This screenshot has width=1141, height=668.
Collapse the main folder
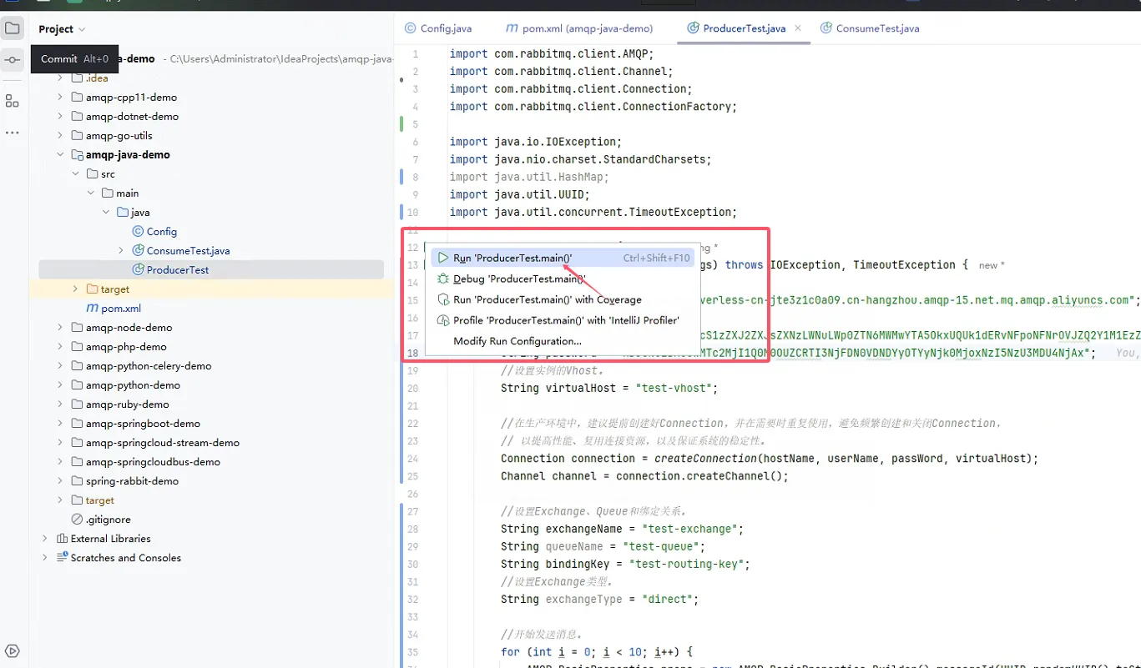[x=91, y=193]
